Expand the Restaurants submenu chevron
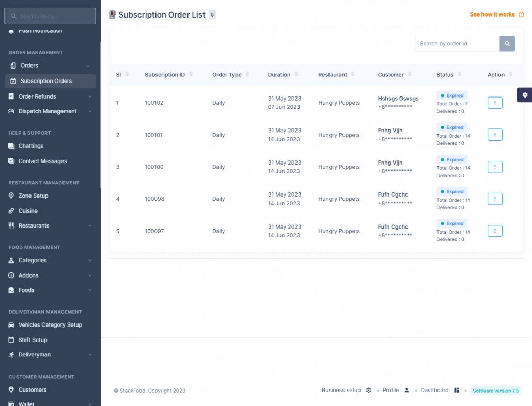532x406 pixels. click(x=90, y=226)
